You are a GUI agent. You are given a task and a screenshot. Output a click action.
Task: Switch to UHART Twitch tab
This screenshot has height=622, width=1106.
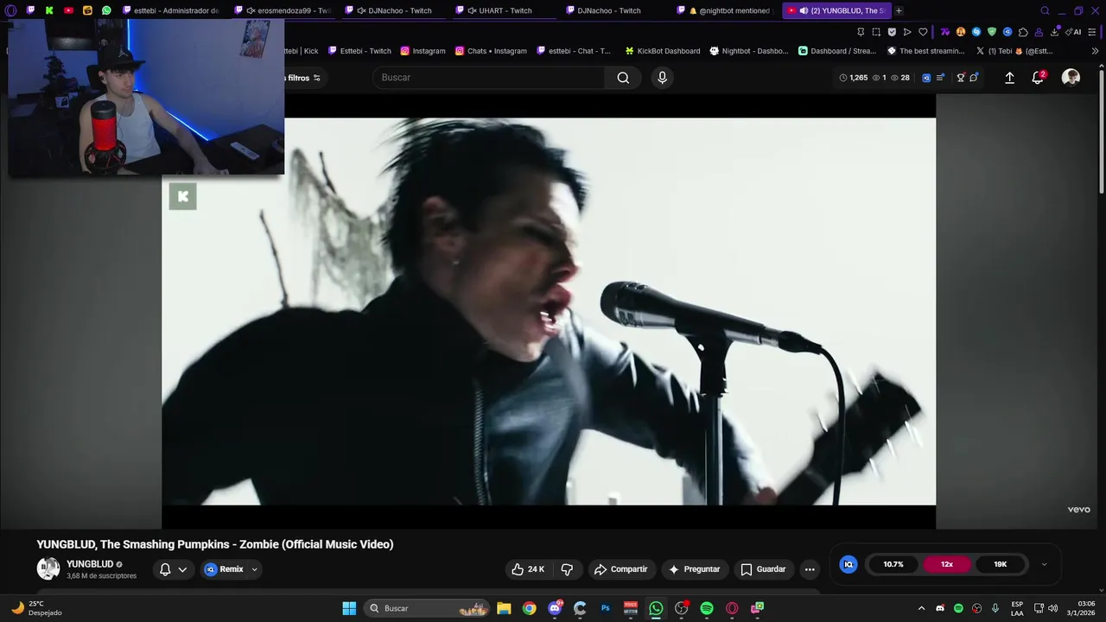point(504,10)
